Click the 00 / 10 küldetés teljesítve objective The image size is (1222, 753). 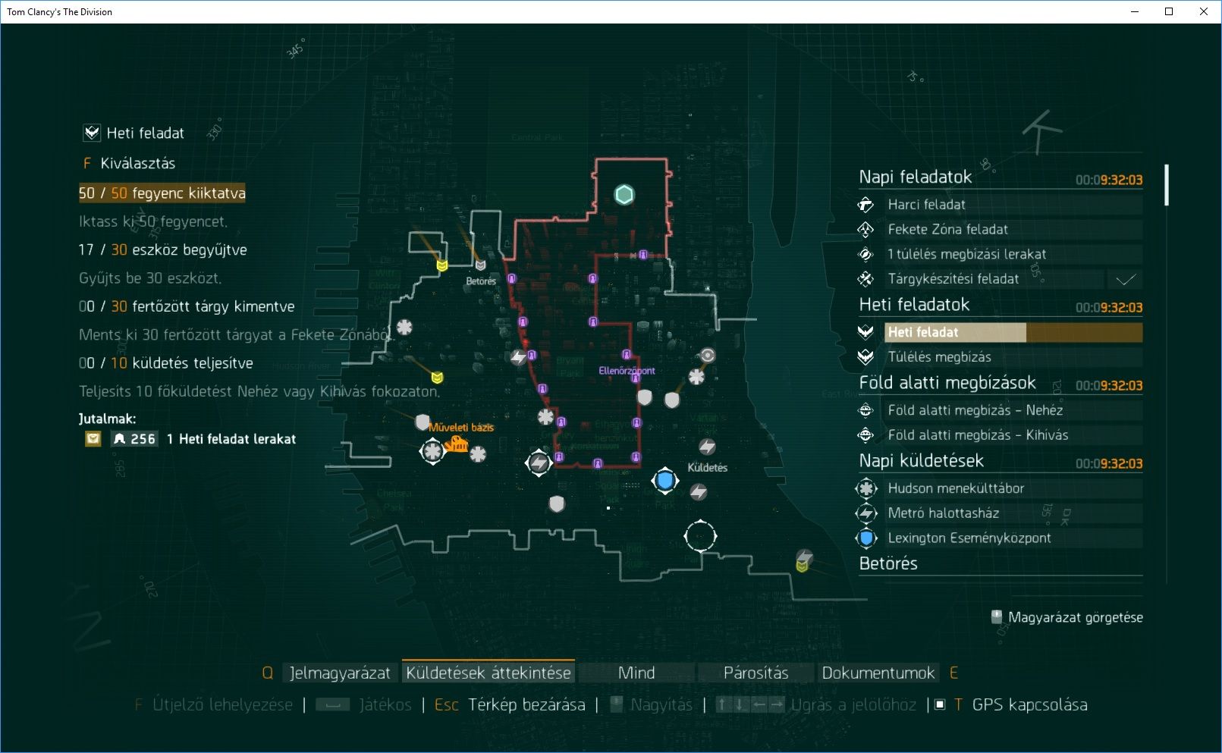166,363
